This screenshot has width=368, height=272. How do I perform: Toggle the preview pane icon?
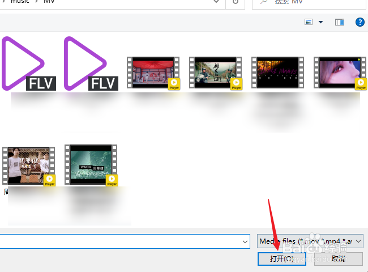click(340, 22)
